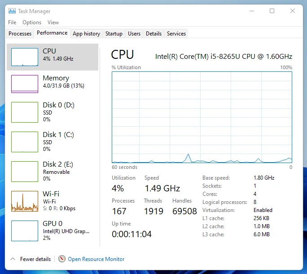307x274 pixels.
Task: Open the View menu
Action: [x=53, y=22]
